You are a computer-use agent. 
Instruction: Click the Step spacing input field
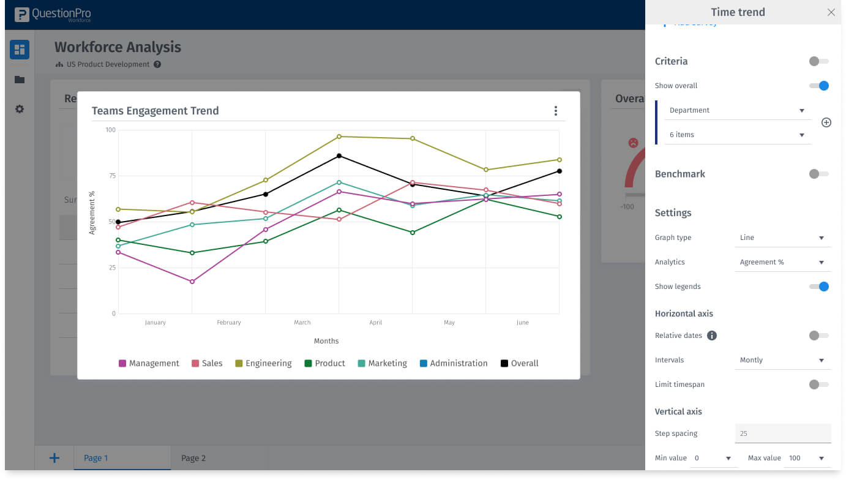click(782, 433)
